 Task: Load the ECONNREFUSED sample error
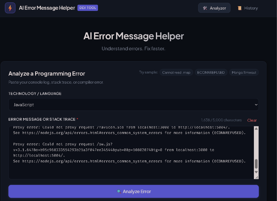(x=211, y=73)
